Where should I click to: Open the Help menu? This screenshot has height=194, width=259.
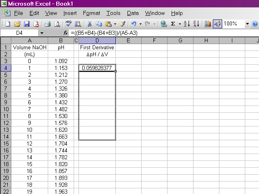point(177,13)
